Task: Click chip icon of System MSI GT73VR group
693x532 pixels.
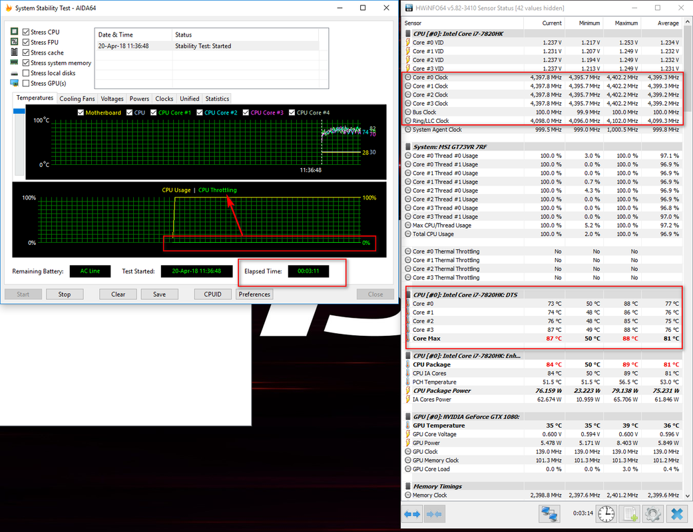Action: (x=408, y=146)
